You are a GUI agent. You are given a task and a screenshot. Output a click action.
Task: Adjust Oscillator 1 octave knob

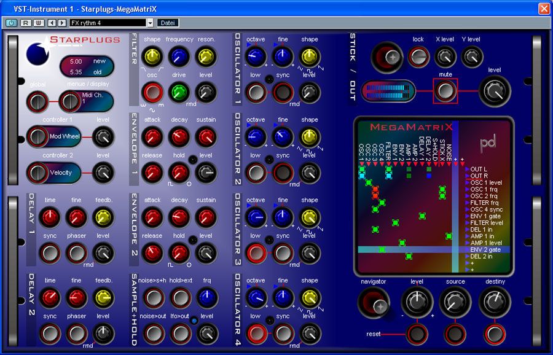(x=256, y=56)
